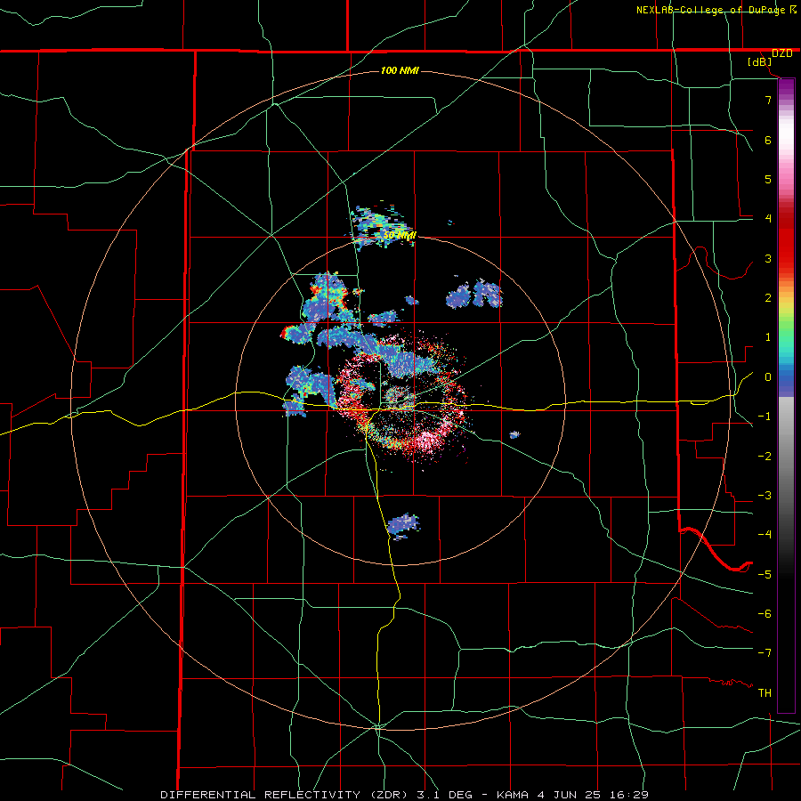Click the "TH" threshold label on legend
The width and height of the screenshot is (801, 801).
[765, 693]
